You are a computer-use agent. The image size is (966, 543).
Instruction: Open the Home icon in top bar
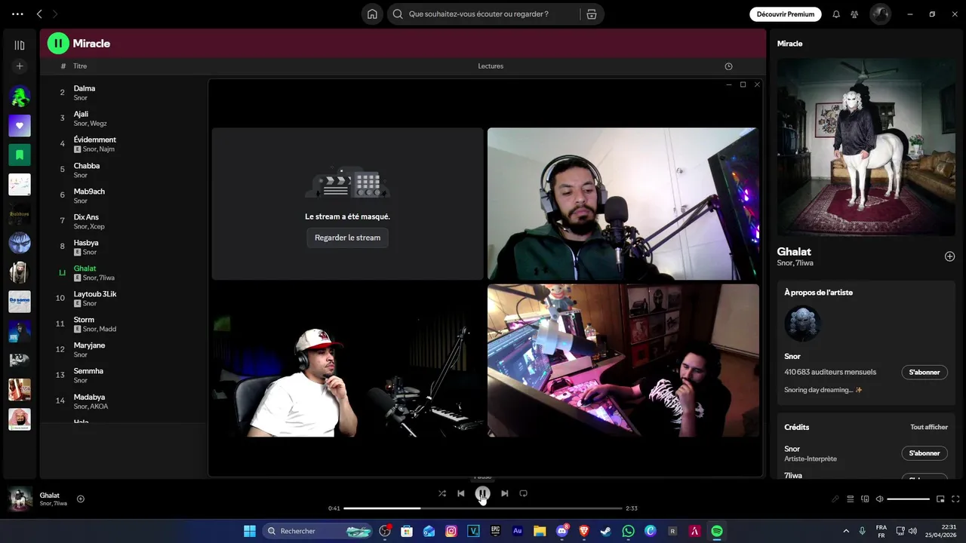(x=372, y=14)
